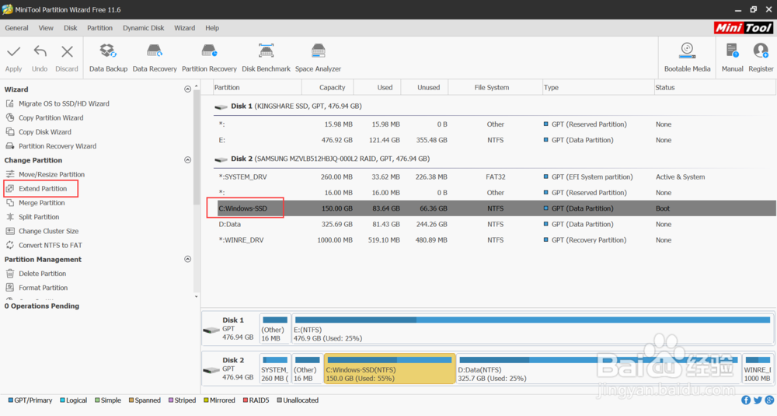This screenshot has height=416, width=777.
Task: Sort by Status column header
Action: click(715, 87)
